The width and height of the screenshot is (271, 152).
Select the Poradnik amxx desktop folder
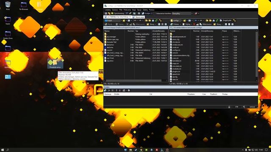(55, 64)
